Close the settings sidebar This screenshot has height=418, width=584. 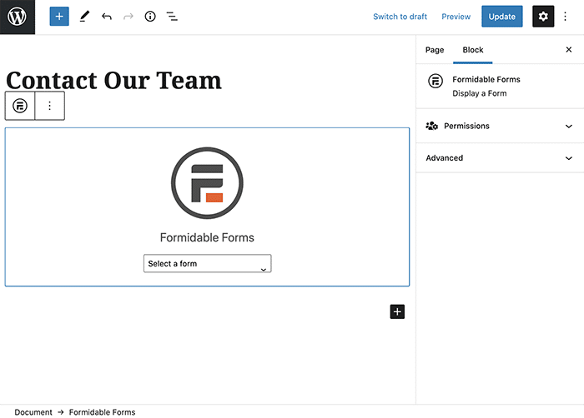tap(569, 49)
